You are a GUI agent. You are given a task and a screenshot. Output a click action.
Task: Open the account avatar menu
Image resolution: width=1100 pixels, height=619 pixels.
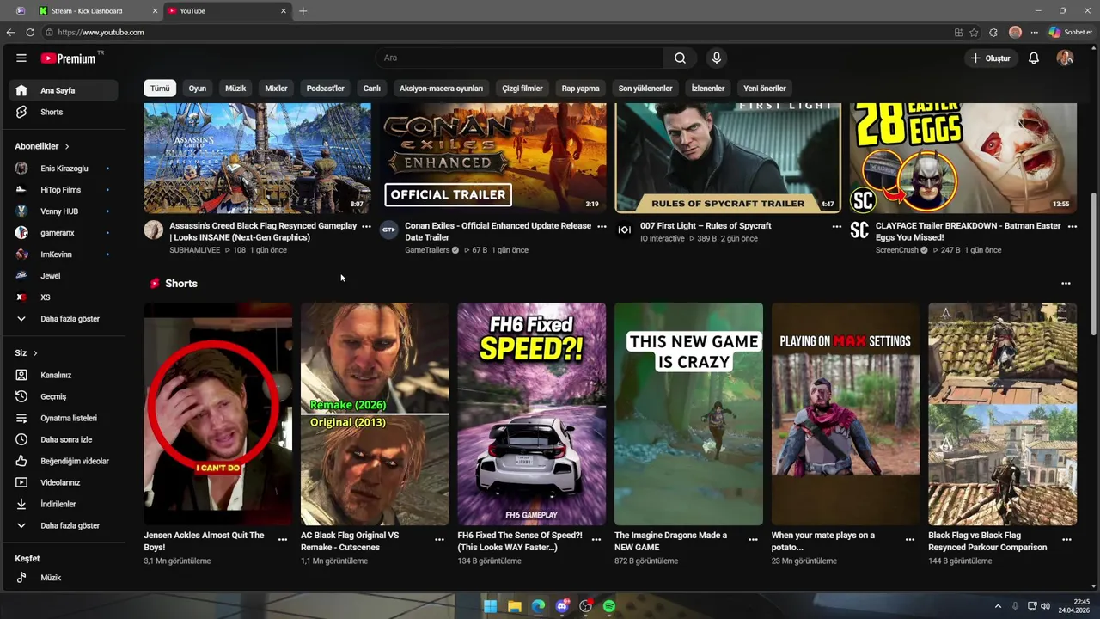pyautogui.click(x=1065, y=58)
